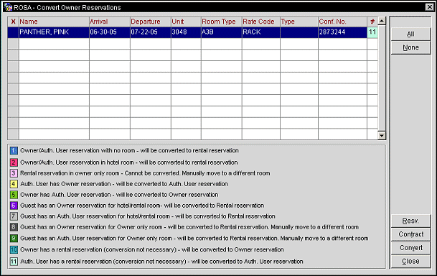The image size is (437, 276).
Task: Click the arrival date 06-30-05
Action: coord(110,32)
